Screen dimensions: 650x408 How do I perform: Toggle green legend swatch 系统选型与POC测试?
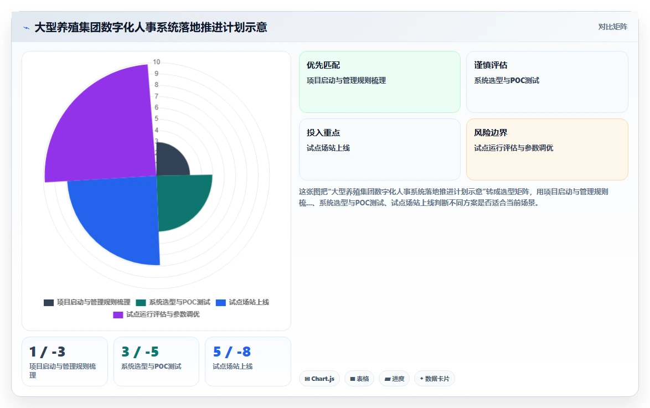pos(141,303)
